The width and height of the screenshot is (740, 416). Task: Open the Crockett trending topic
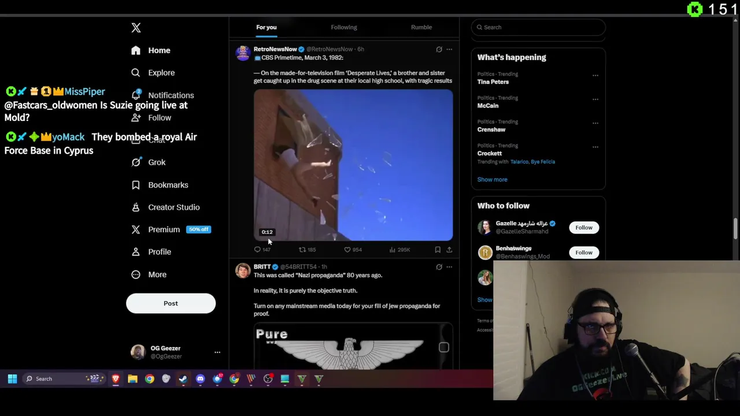[490, 154]
